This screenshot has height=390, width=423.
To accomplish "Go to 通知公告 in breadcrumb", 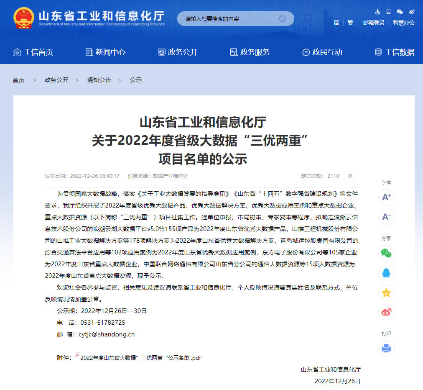I will point(99,80).
